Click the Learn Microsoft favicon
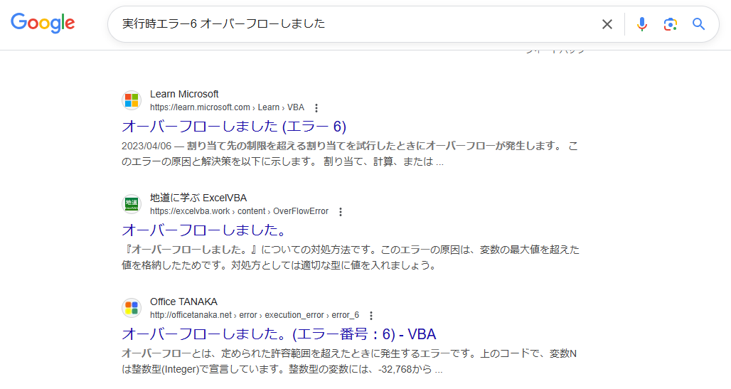Viewport: 731px width, 389px height. click(x=132, y=100)
